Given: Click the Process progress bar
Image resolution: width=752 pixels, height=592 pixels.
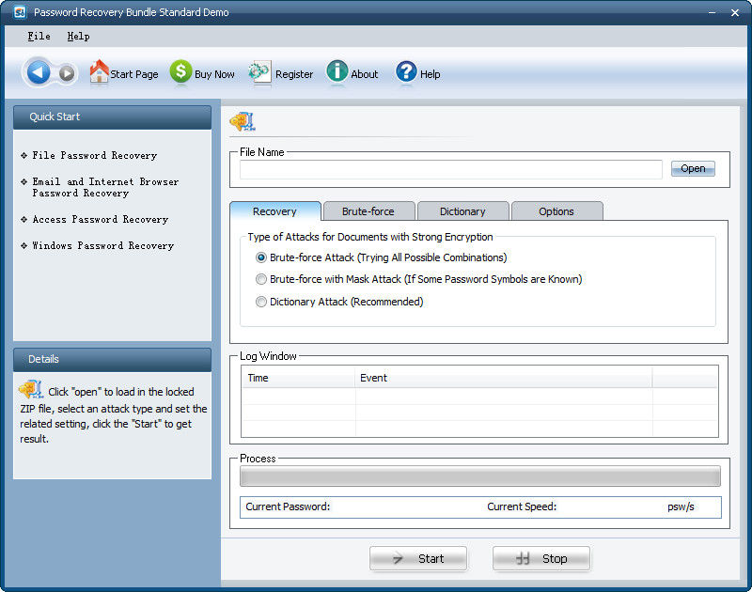Looking at the screenshot, I should (x=480, y=476).
